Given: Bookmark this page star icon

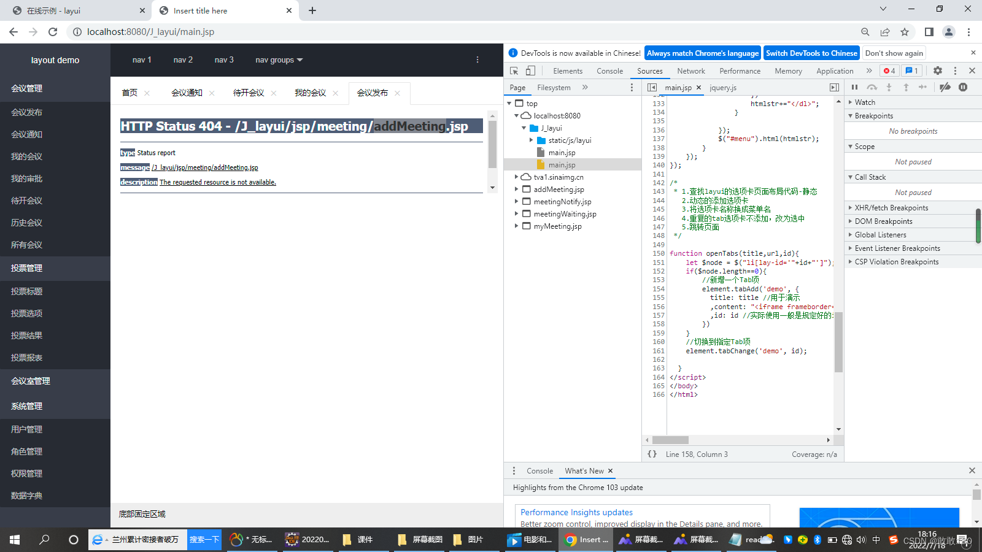Looking at the screenshot, I should tap(905, 32).
